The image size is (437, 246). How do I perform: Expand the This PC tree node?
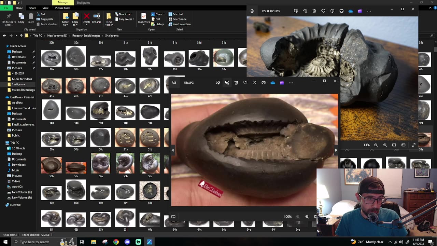[x=3, y=143]
